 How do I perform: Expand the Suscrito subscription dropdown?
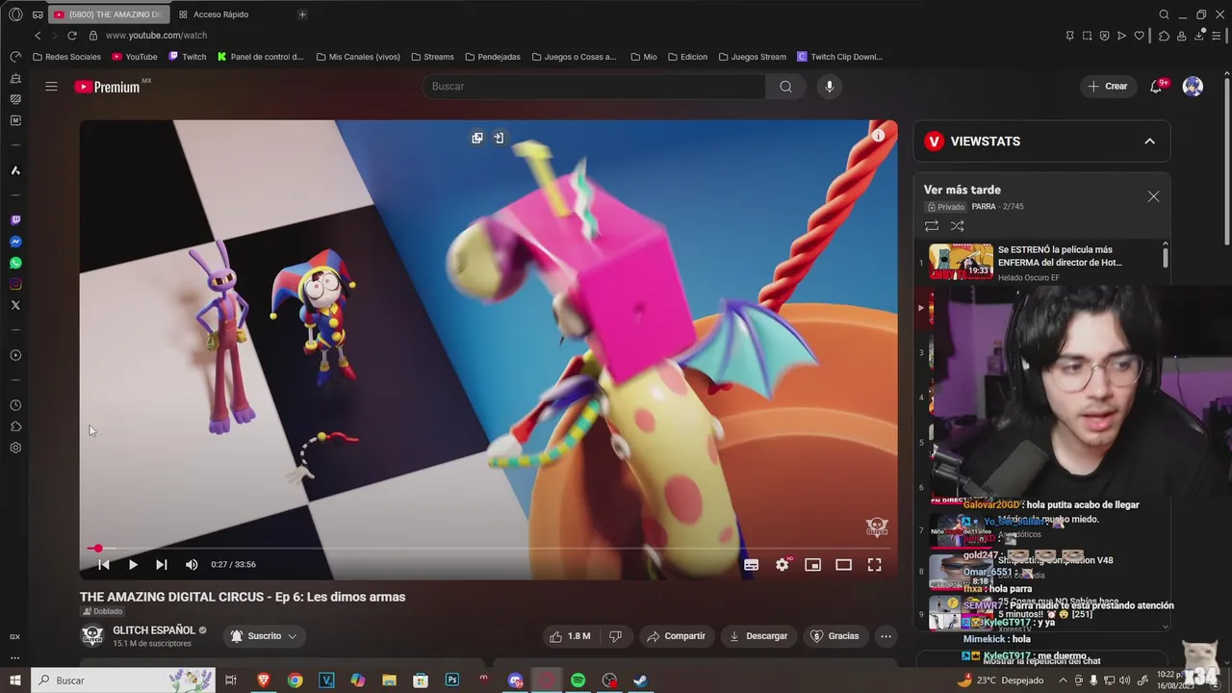264,636
